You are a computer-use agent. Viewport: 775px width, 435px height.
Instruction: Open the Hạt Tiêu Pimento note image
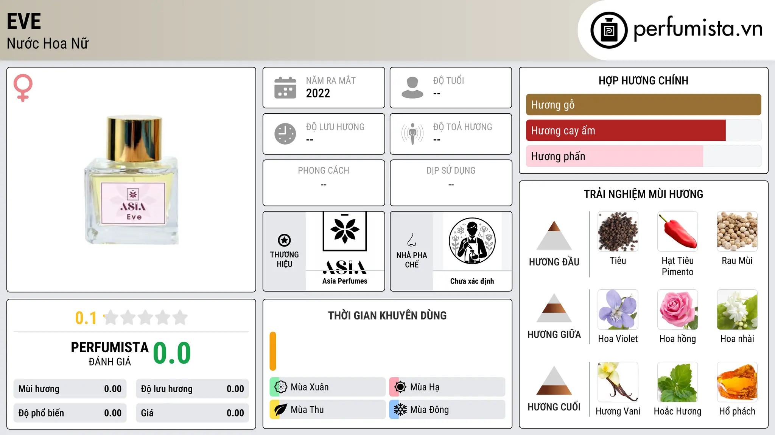(678, 231)
